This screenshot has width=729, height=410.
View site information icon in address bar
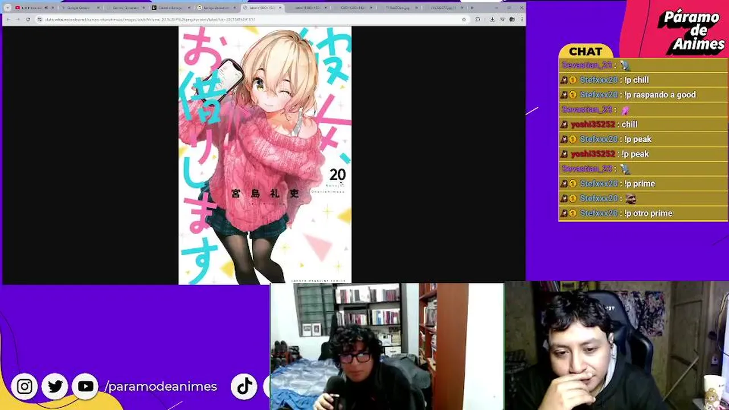pos(39,19)
